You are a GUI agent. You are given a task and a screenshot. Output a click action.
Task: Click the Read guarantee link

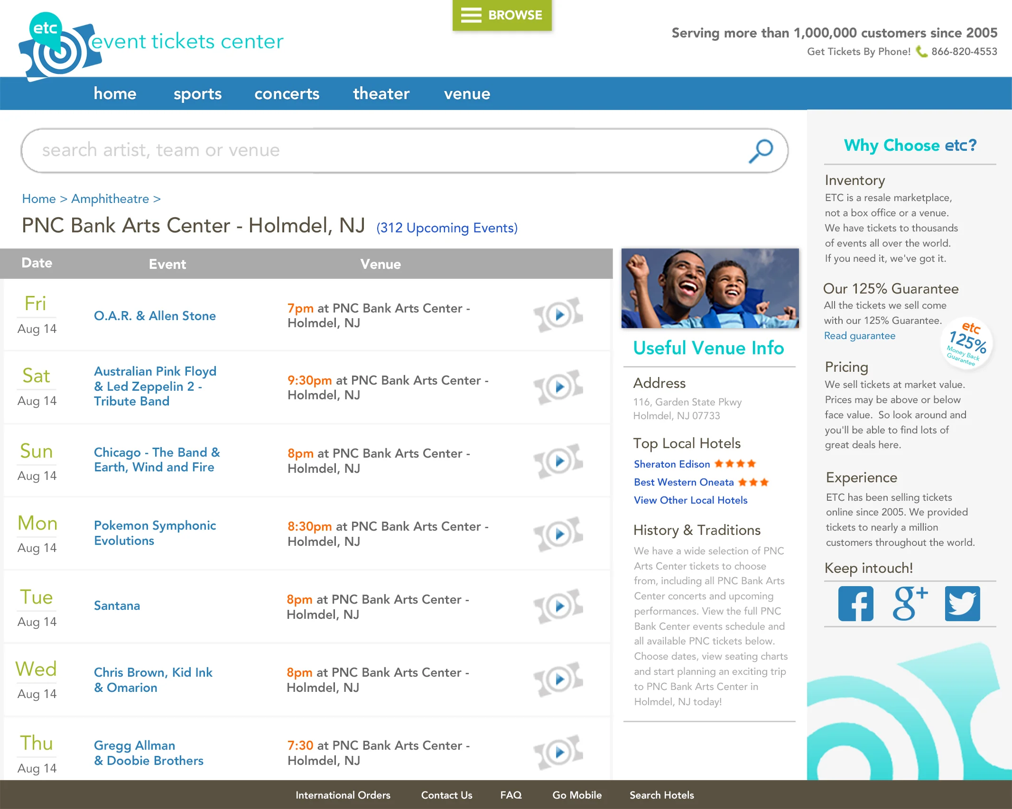(x=859, y=336)
